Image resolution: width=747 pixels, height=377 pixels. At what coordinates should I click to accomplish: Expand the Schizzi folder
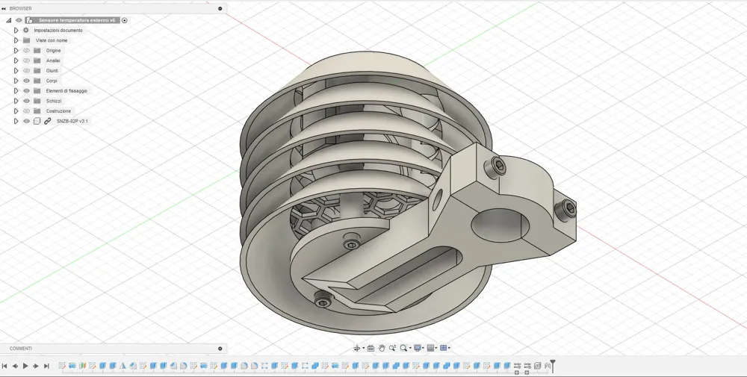(x=16, y=101)
